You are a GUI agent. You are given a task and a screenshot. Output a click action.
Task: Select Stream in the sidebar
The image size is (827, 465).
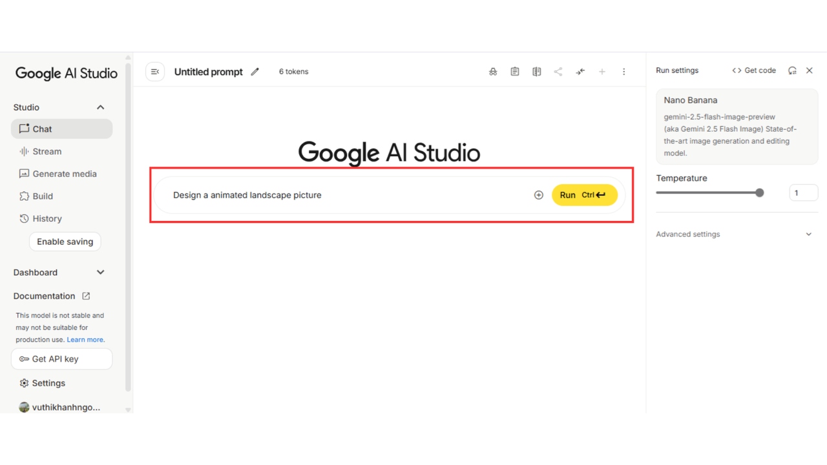click(47, 151)
